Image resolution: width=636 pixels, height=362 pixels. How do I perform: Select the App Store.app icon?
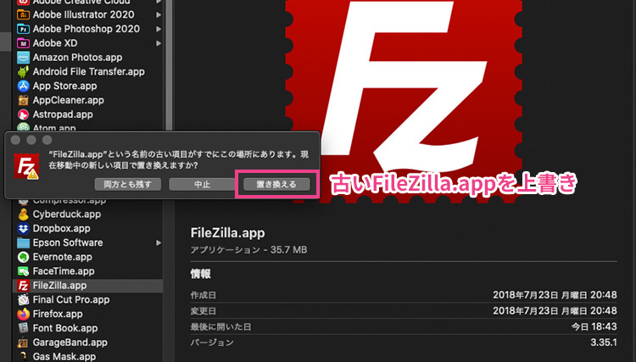pyautogui.click(x=23, y=86)
